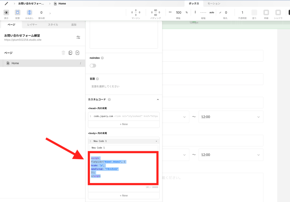
Task: Toggle the 表示 eye visibility icon
Action: tap(6, 12)
